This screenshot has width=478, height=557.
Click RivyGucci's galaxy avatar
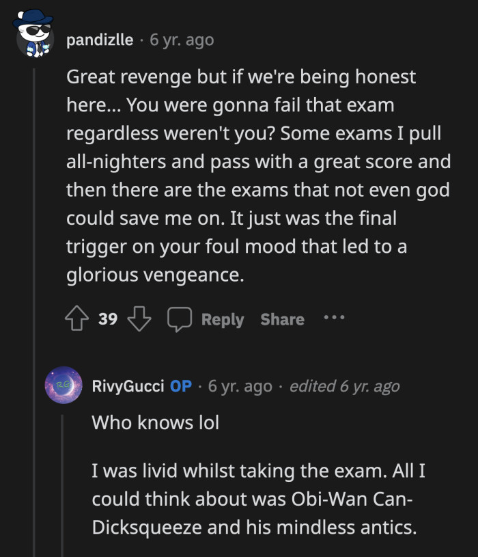(63, 386)
